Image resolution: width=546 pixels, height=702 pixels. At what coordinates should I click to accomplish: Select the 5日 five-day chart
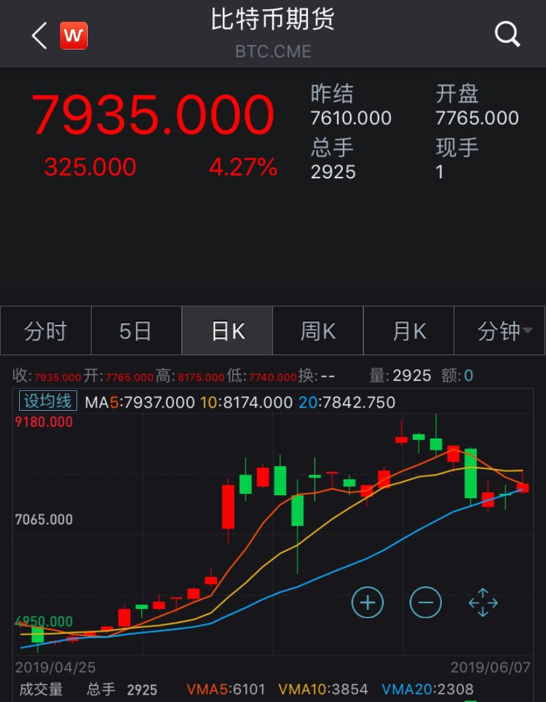point(136,330)
